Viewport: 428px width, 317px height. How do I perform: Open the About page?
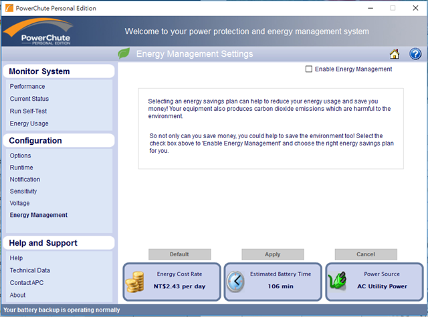(18, 295)
